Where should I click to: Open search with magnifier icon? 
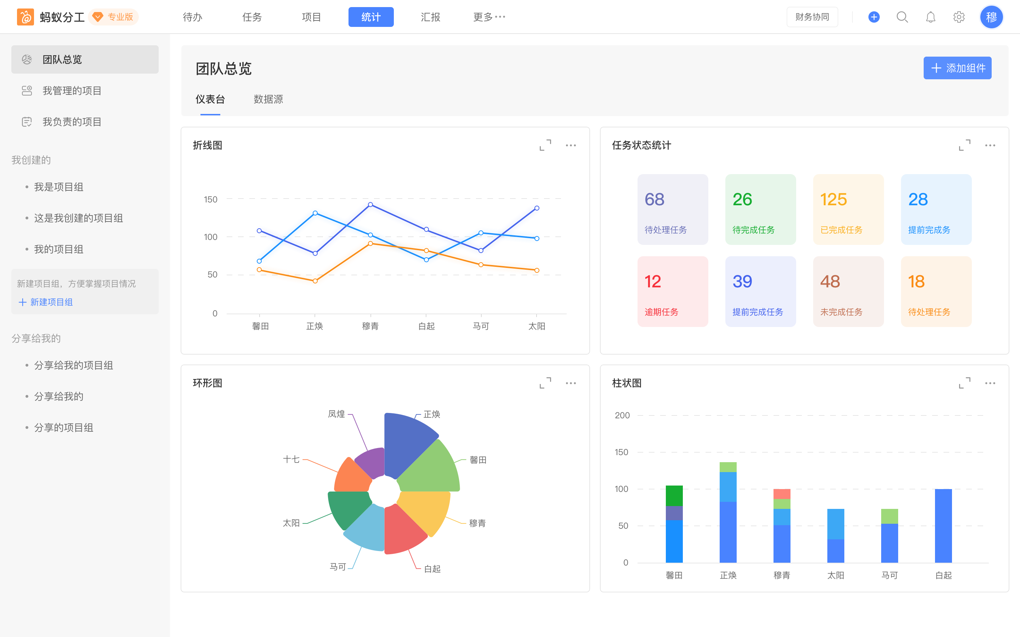coord(902,17)
